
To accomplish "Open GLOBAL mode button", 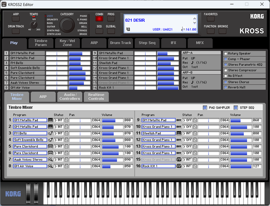I will tap(111, 31).
